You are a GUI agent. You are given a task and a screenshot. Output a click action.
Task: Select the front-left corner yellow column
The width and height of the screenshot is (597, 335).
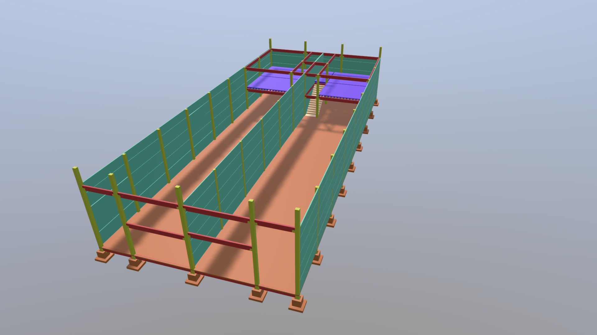[88, 208]
